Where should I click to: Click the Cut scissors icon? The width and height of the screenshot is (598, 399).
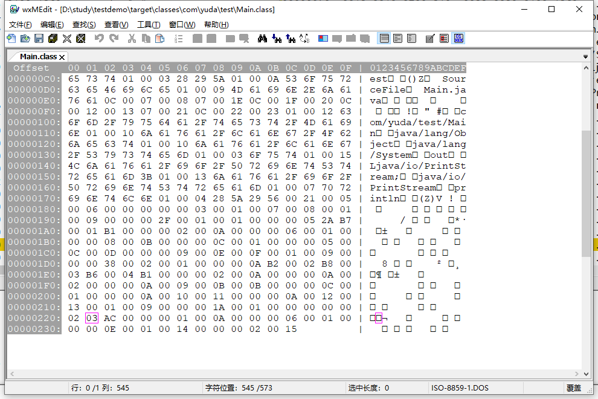pos(132,39)
